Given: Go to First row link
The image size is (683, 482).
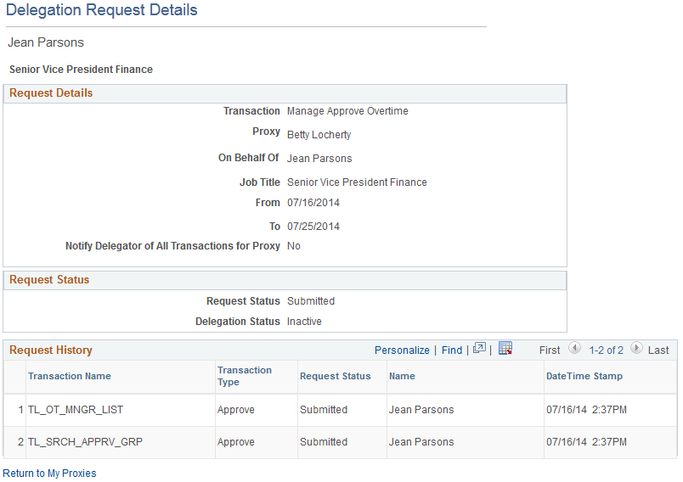Looking at the screenshot, I should coord(550,350).
